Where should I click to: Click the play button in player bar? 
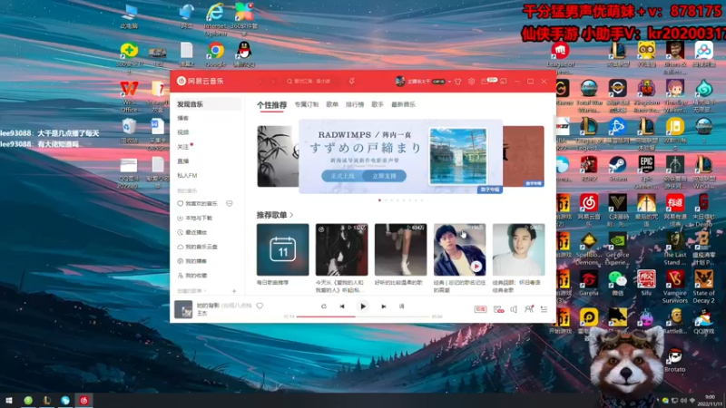point(363,306)
